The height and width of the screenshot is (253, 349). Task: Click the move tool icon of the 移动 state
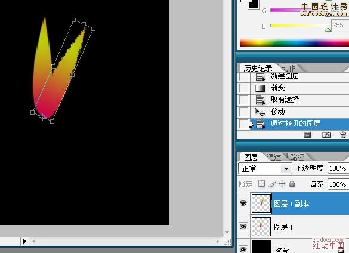[x=260, y=112]
